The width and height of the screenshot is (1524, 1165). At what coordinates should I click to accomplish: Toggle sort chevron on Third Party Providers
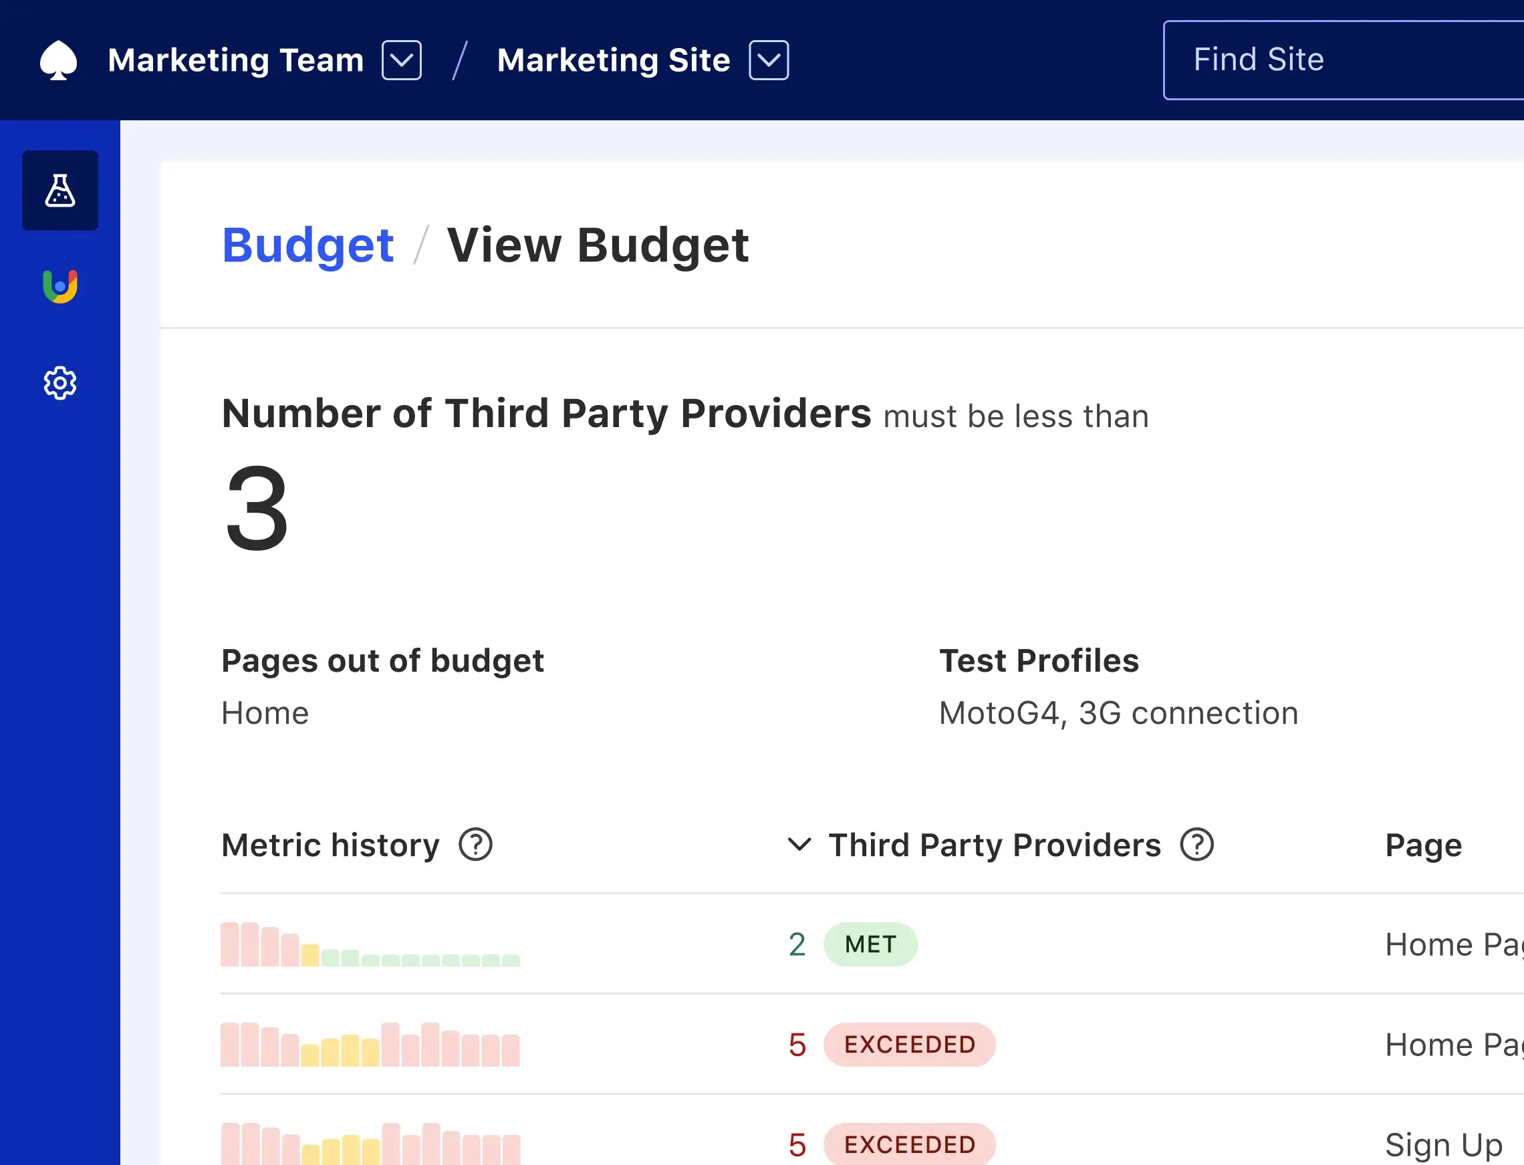tap(799, 845)
